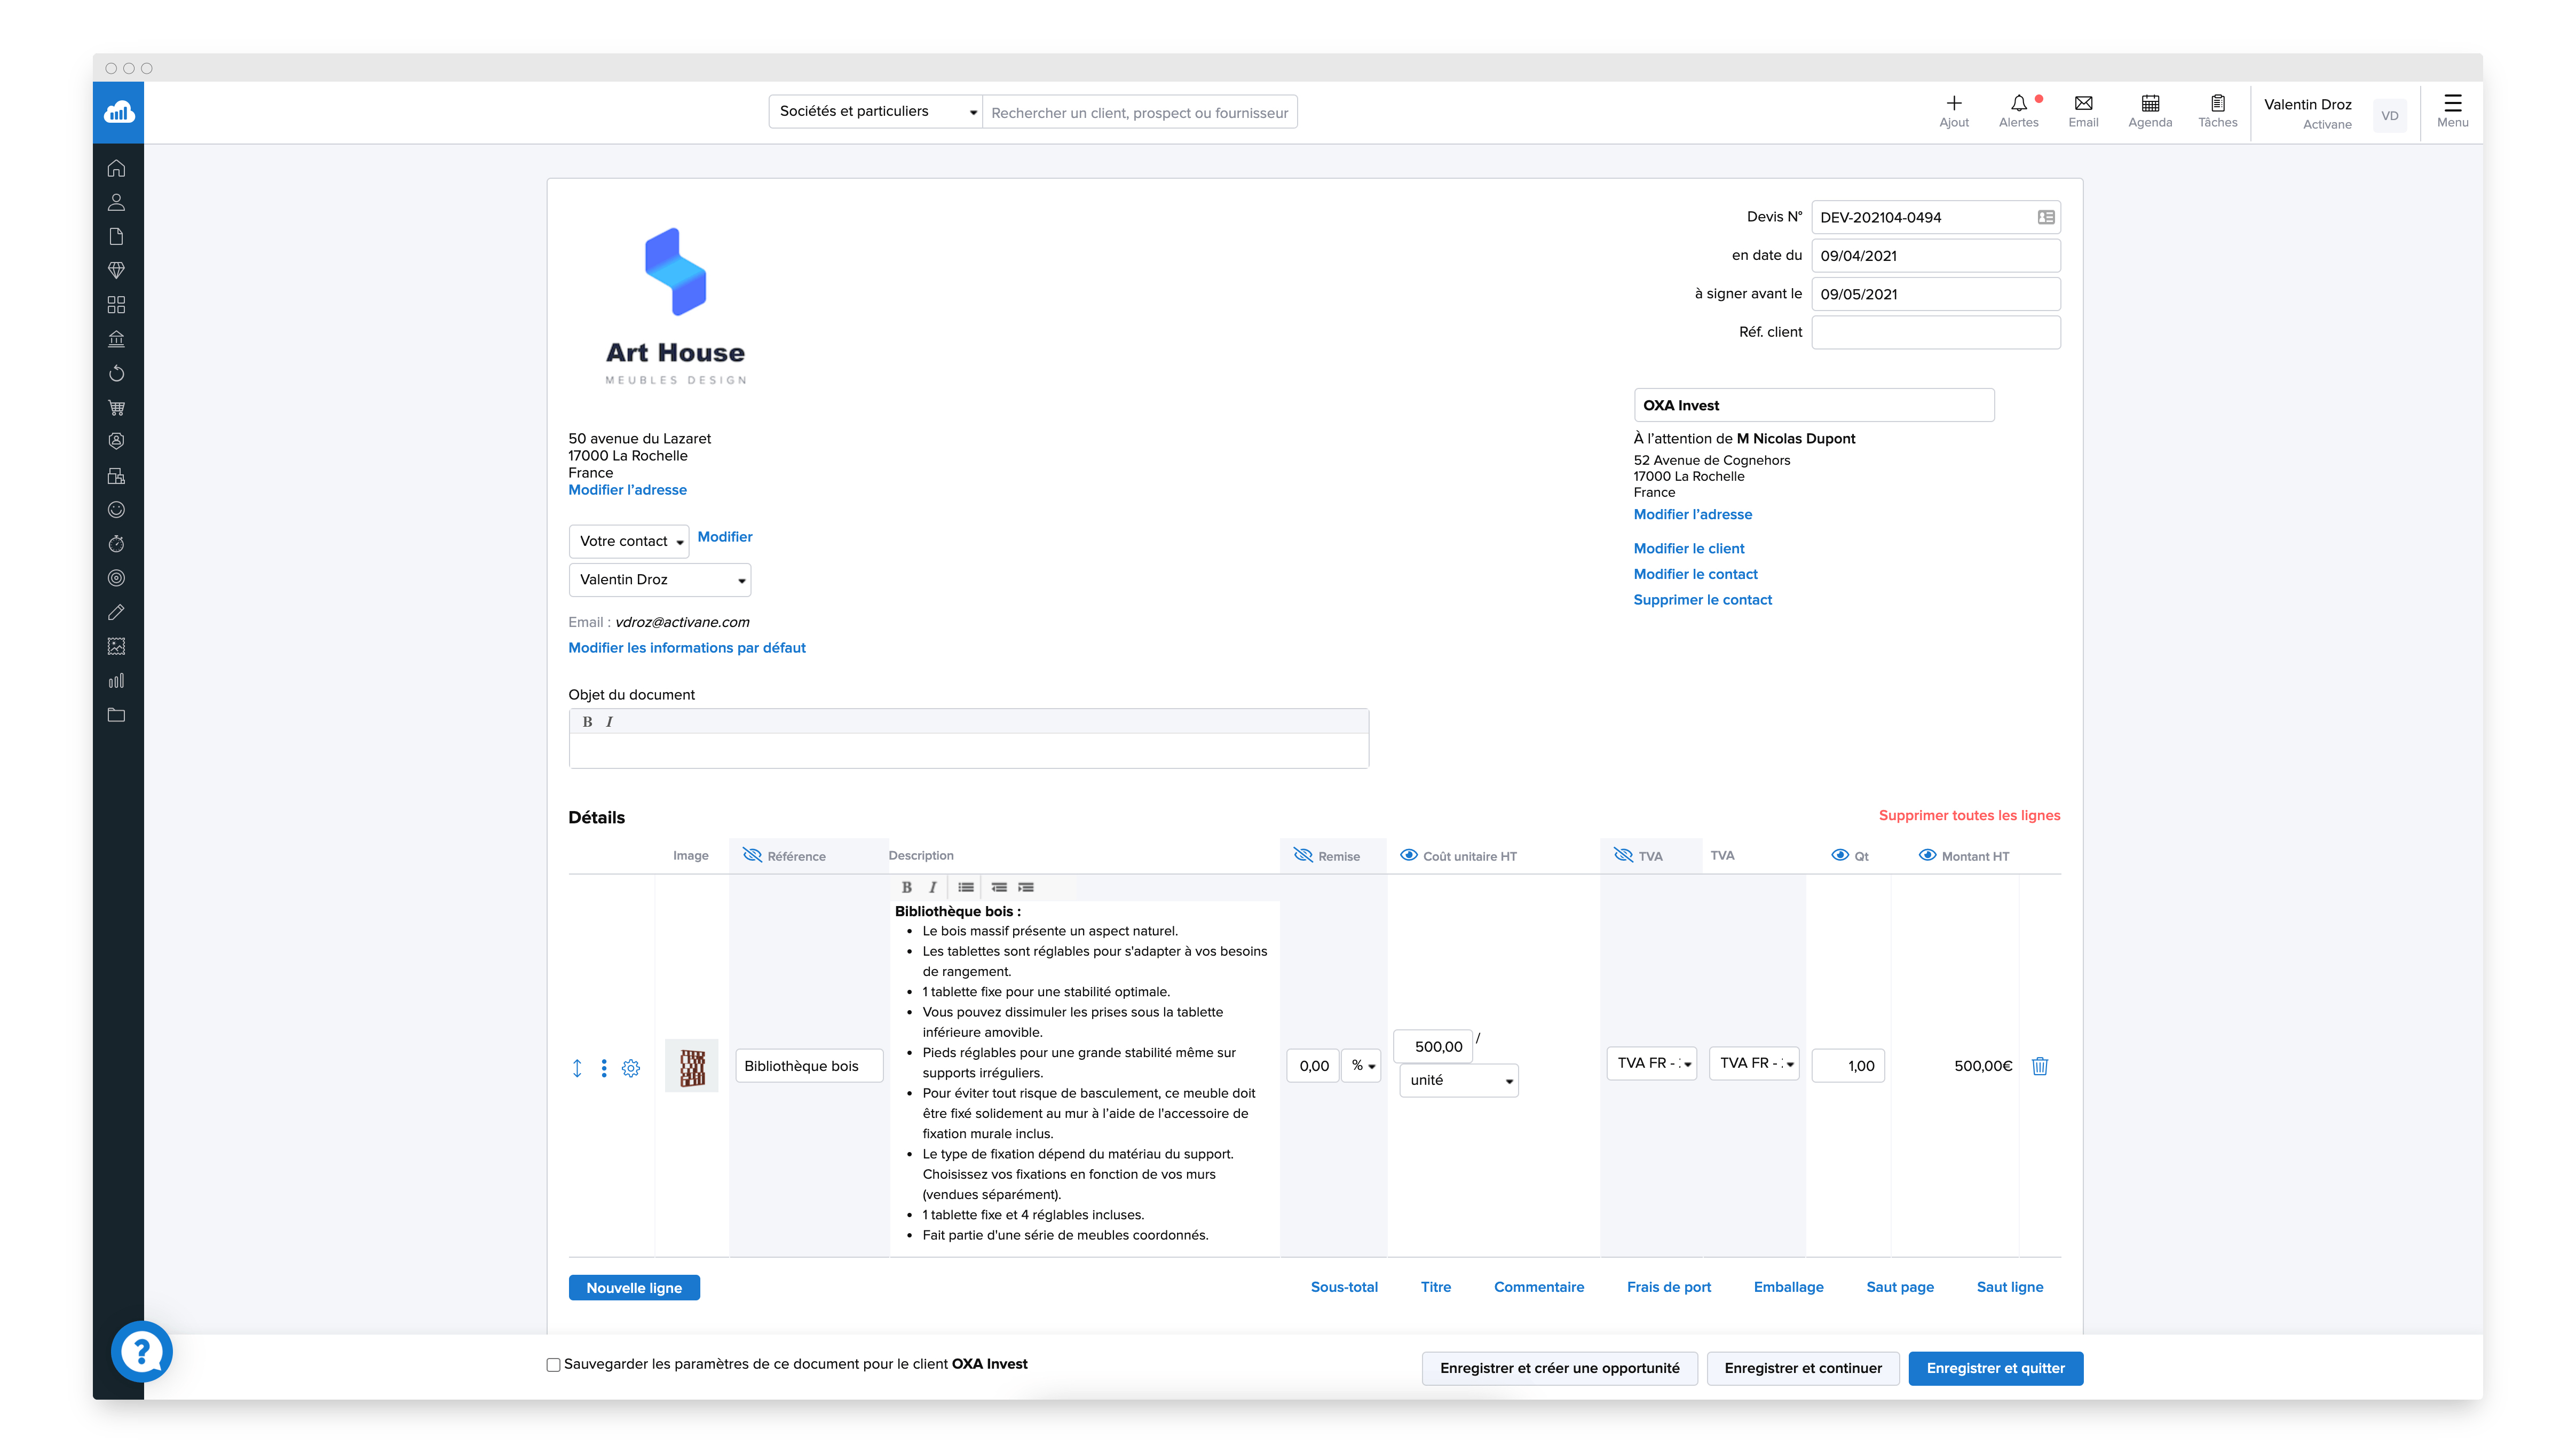Open line settings gear icon
Image resolution: width=2576 pixels, height=1453 pixels.
630,1068
